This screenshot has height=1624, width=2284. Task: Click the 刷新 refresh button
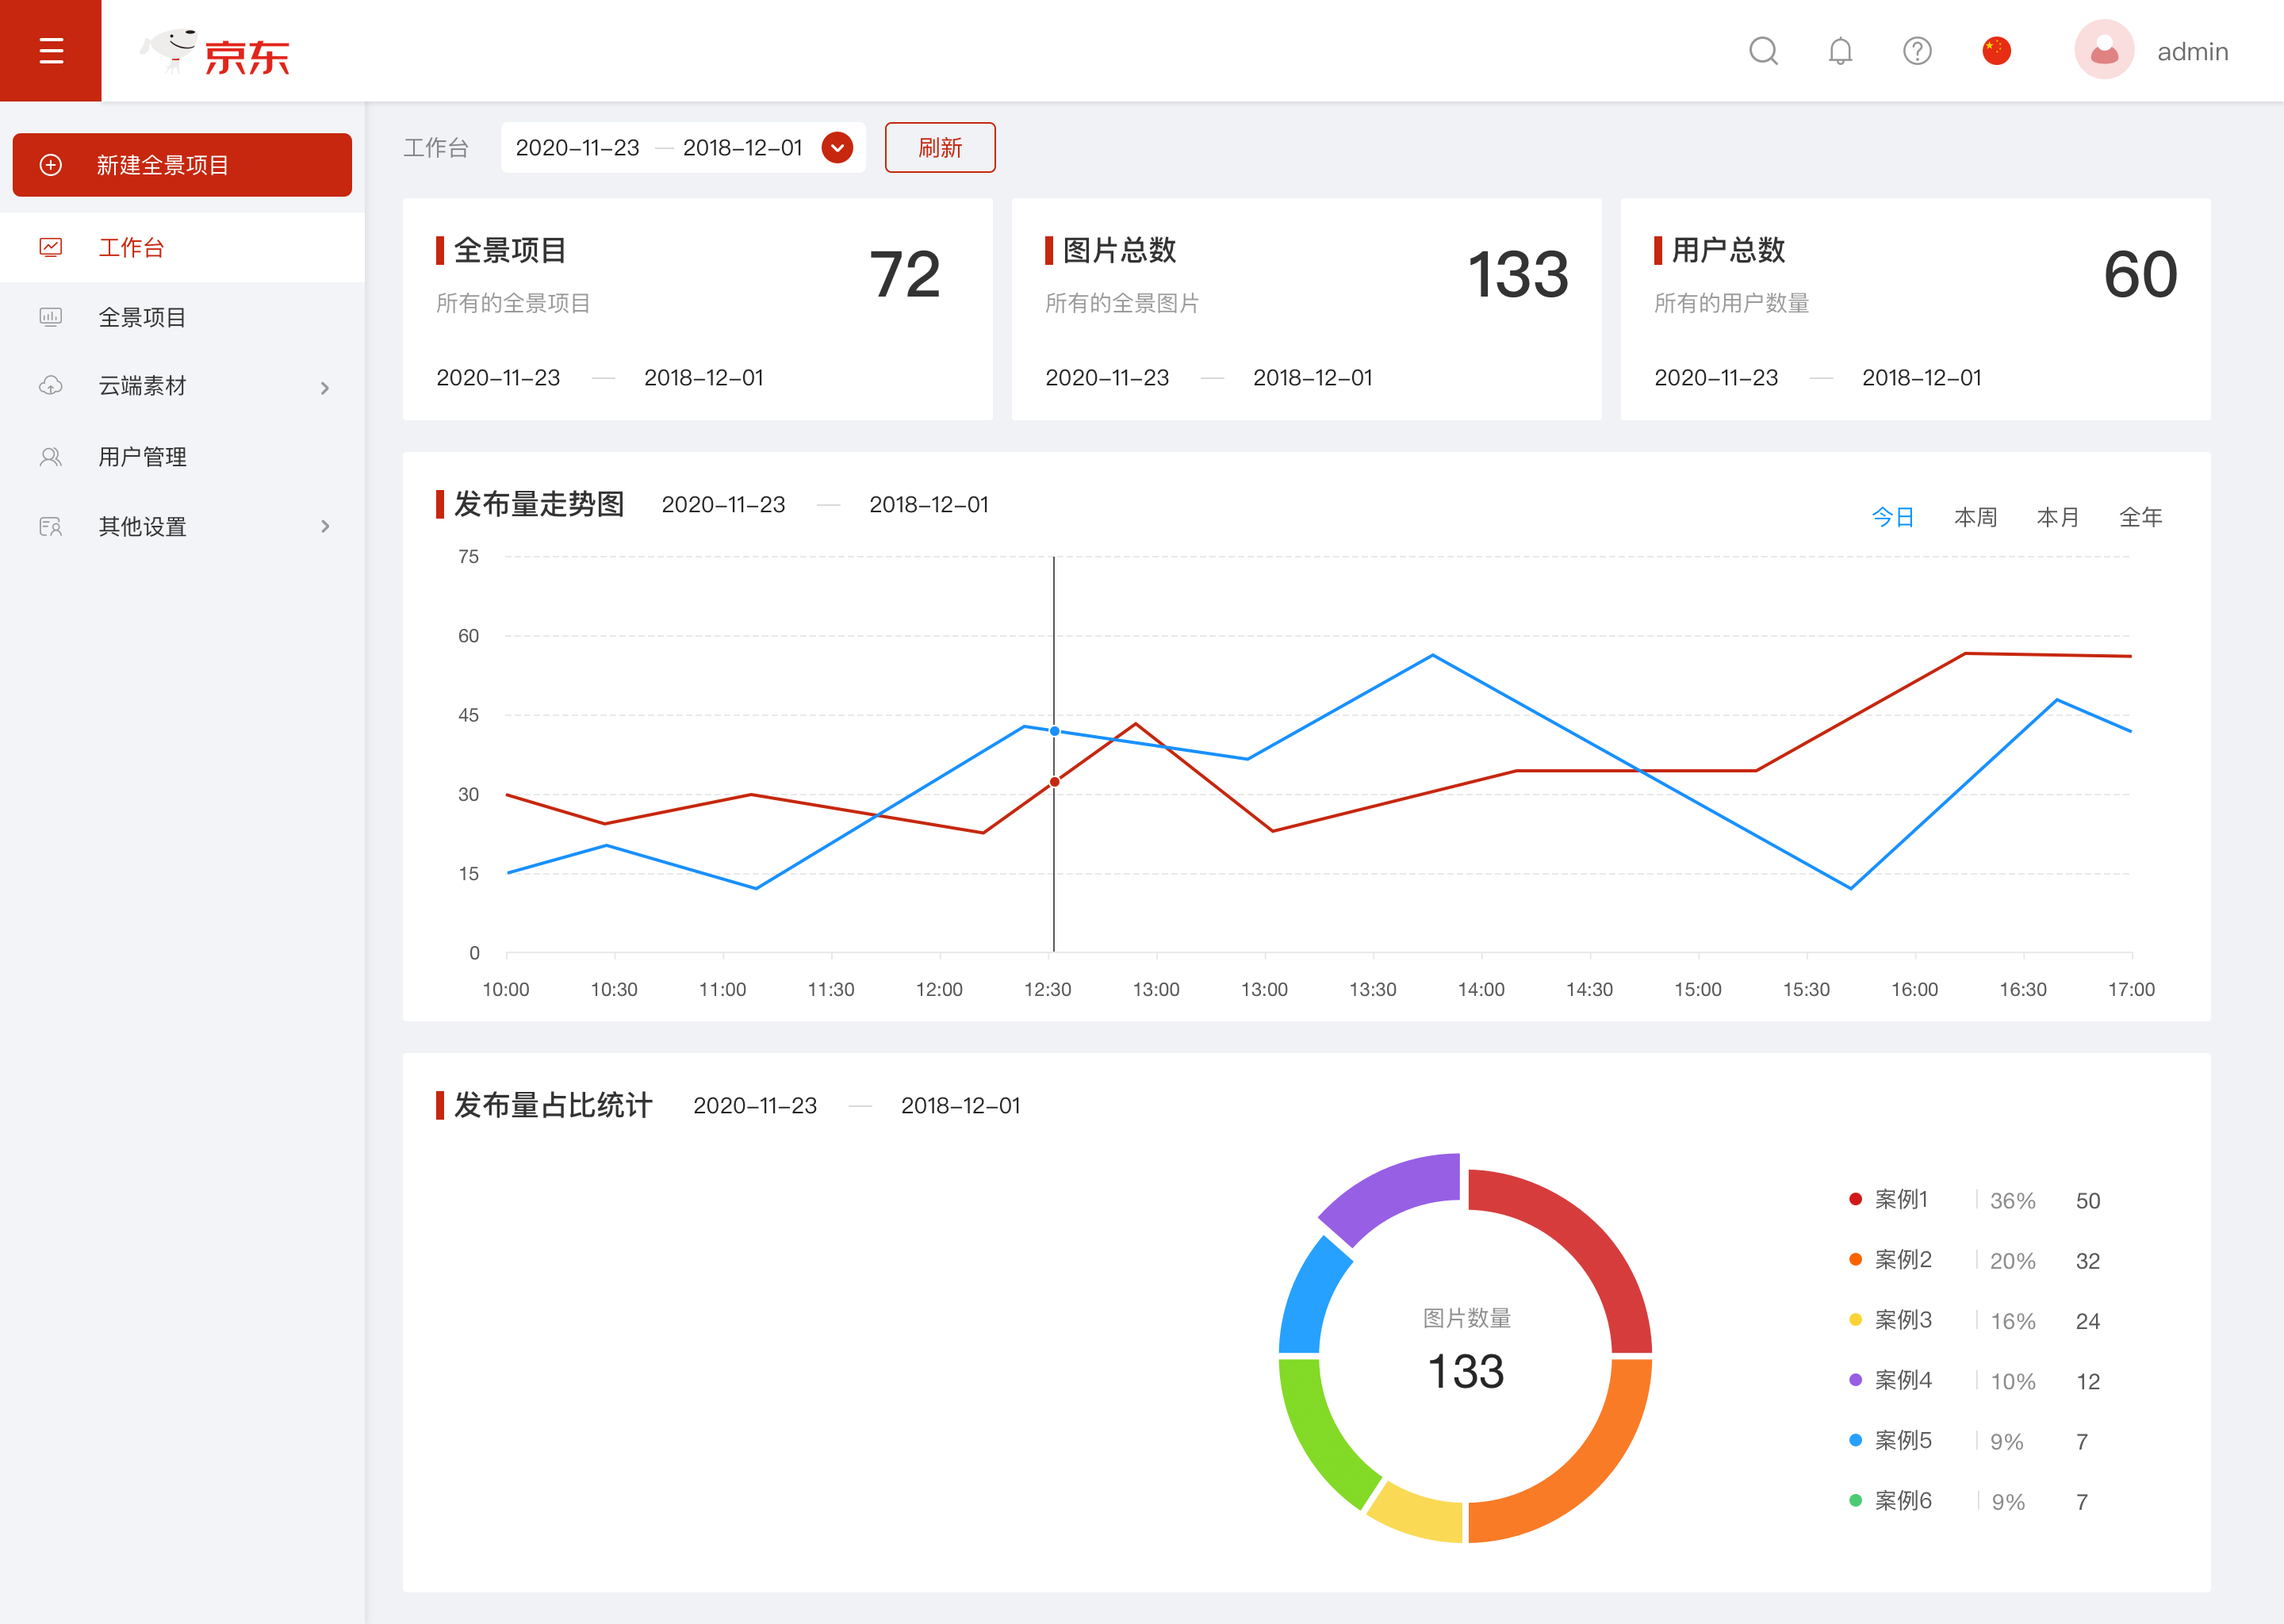940,148
